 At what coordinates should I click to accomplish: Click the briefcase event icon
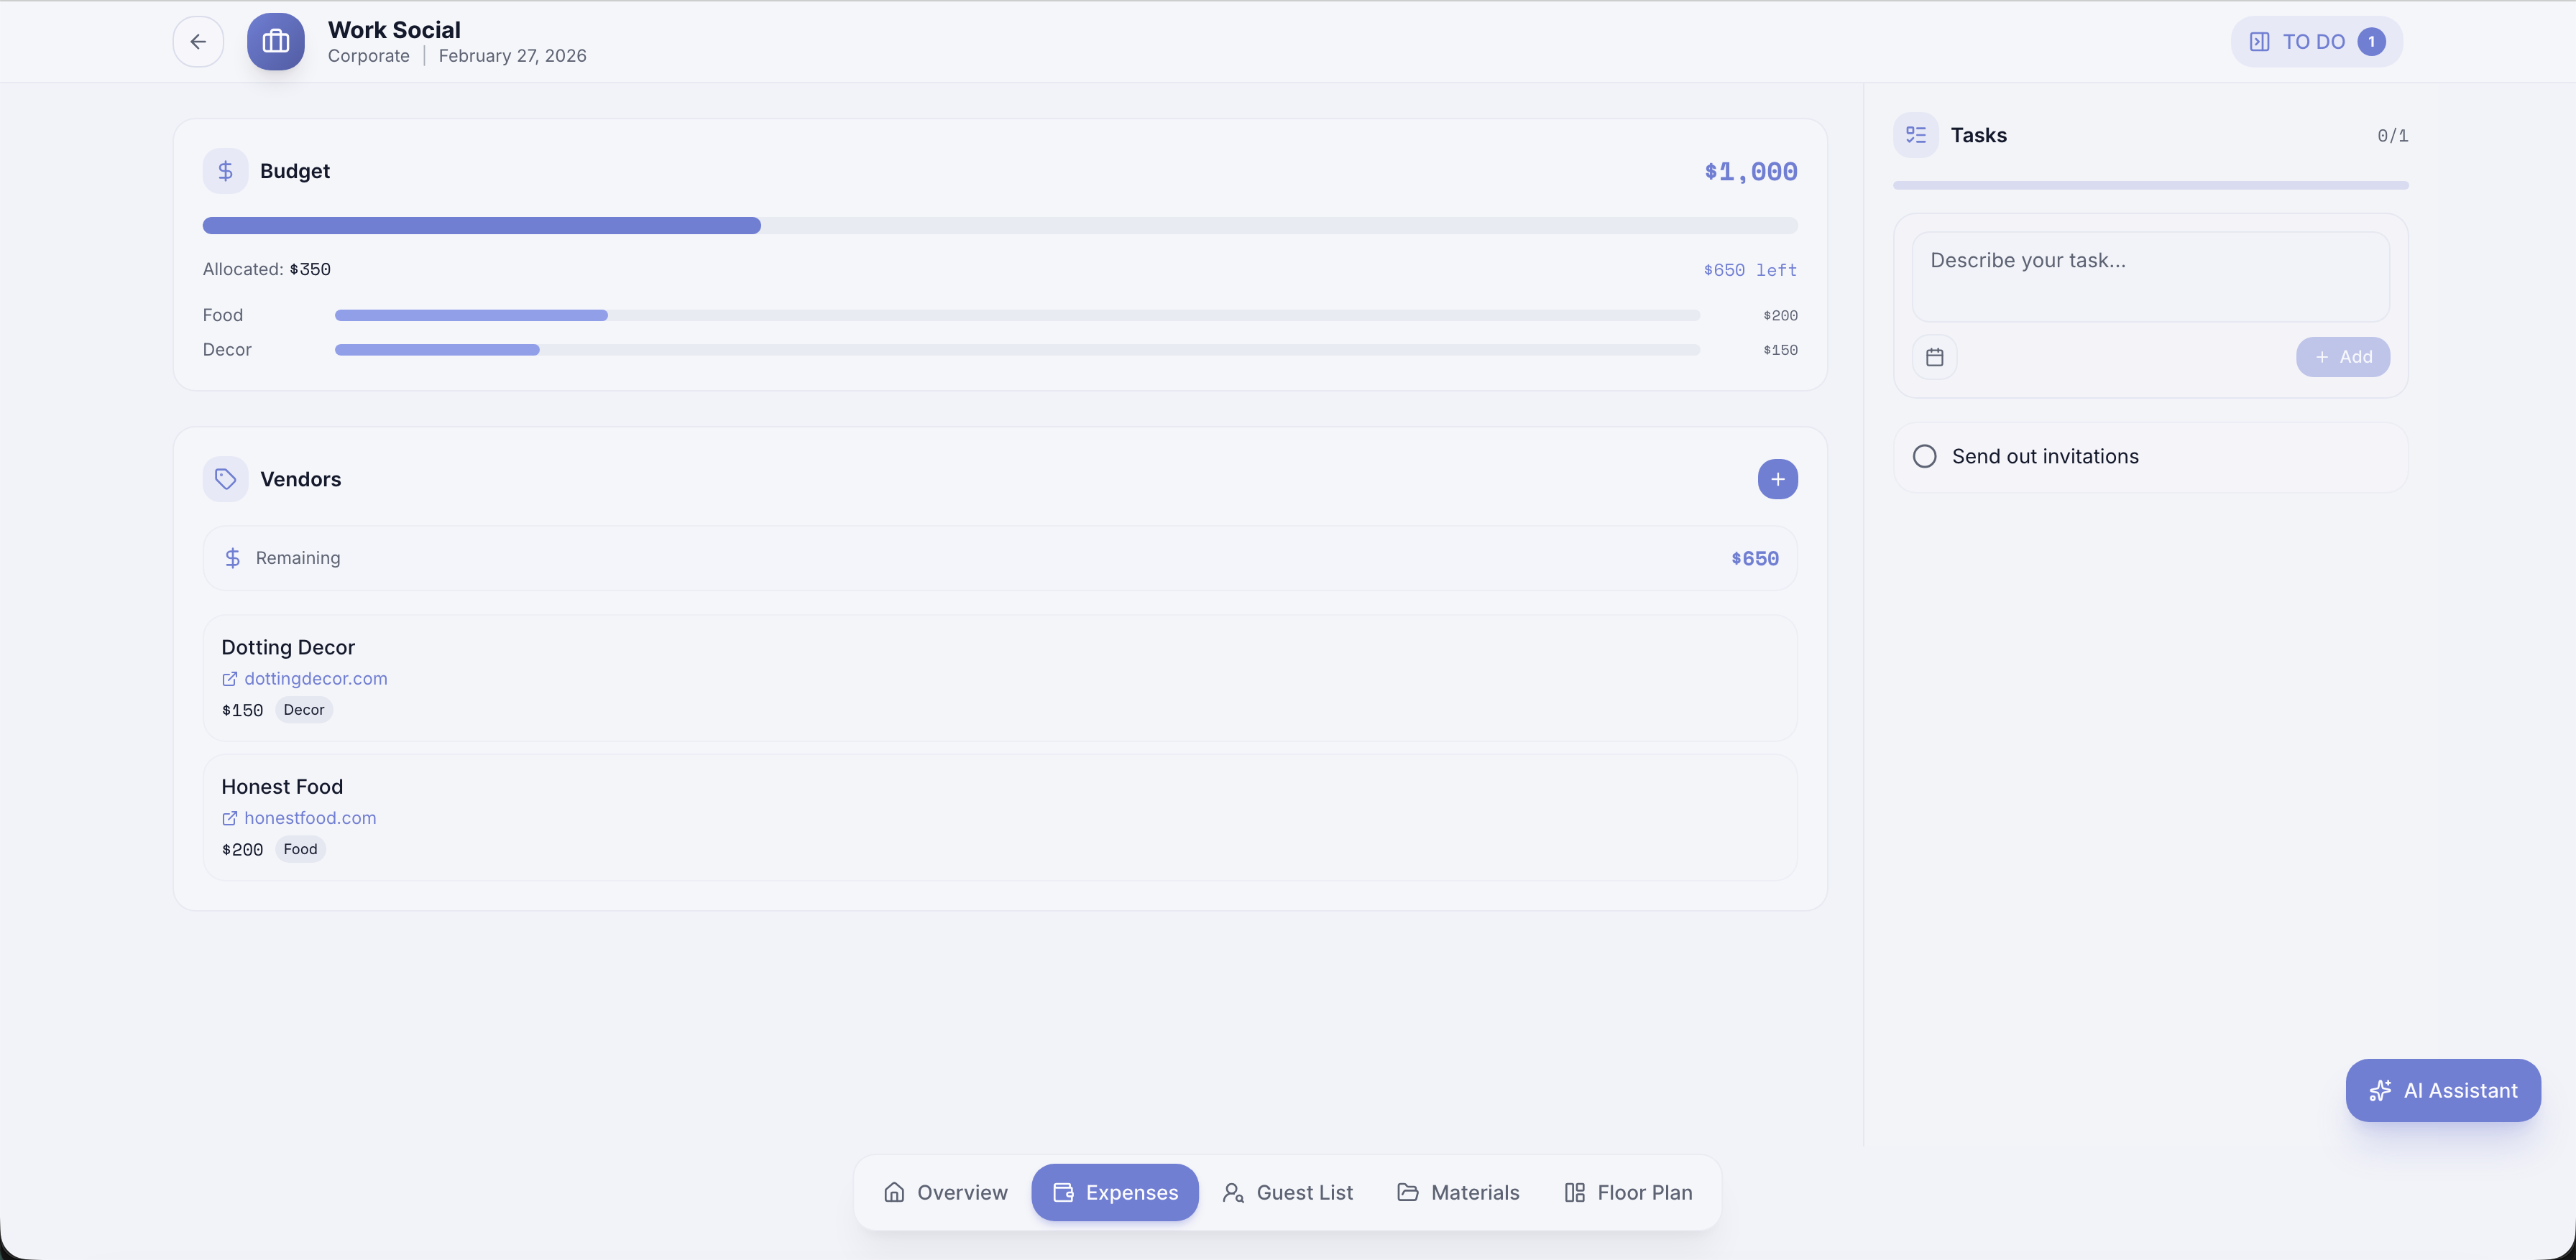pyautogui.click(x=276, y=42)
